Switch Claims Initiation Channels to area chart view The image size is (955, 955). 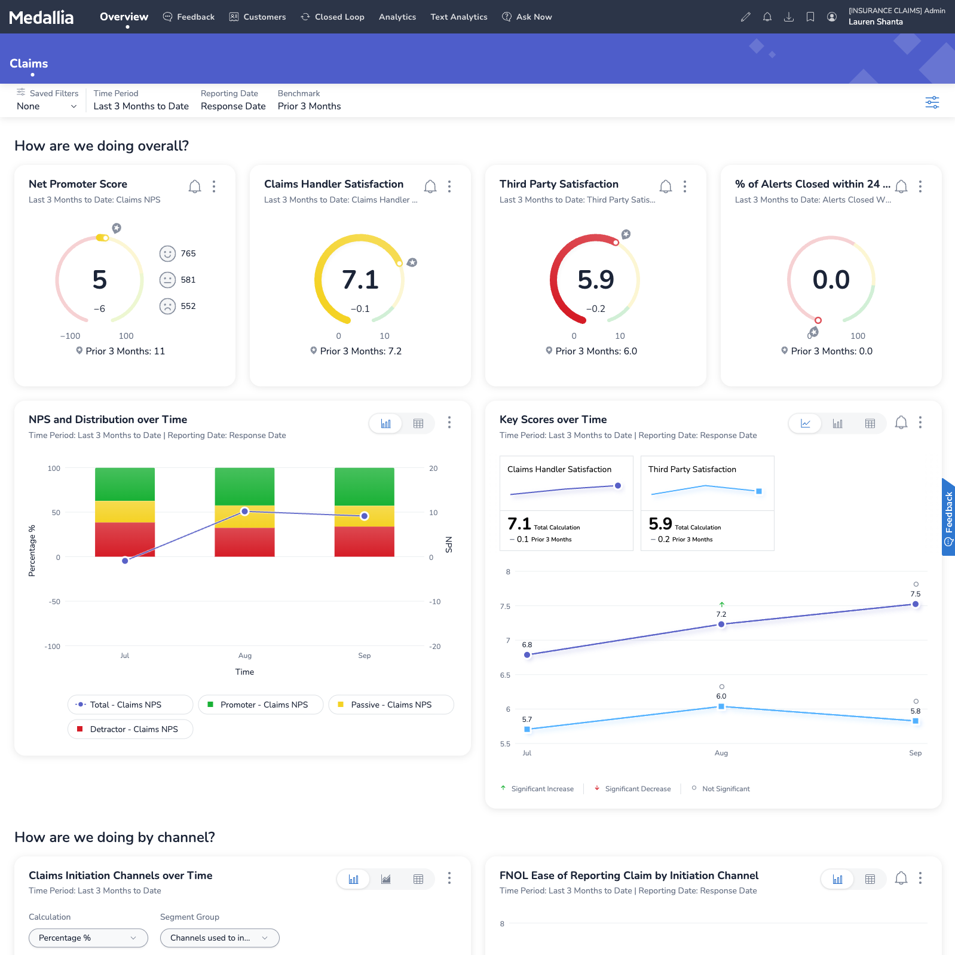tap(386, 879)
